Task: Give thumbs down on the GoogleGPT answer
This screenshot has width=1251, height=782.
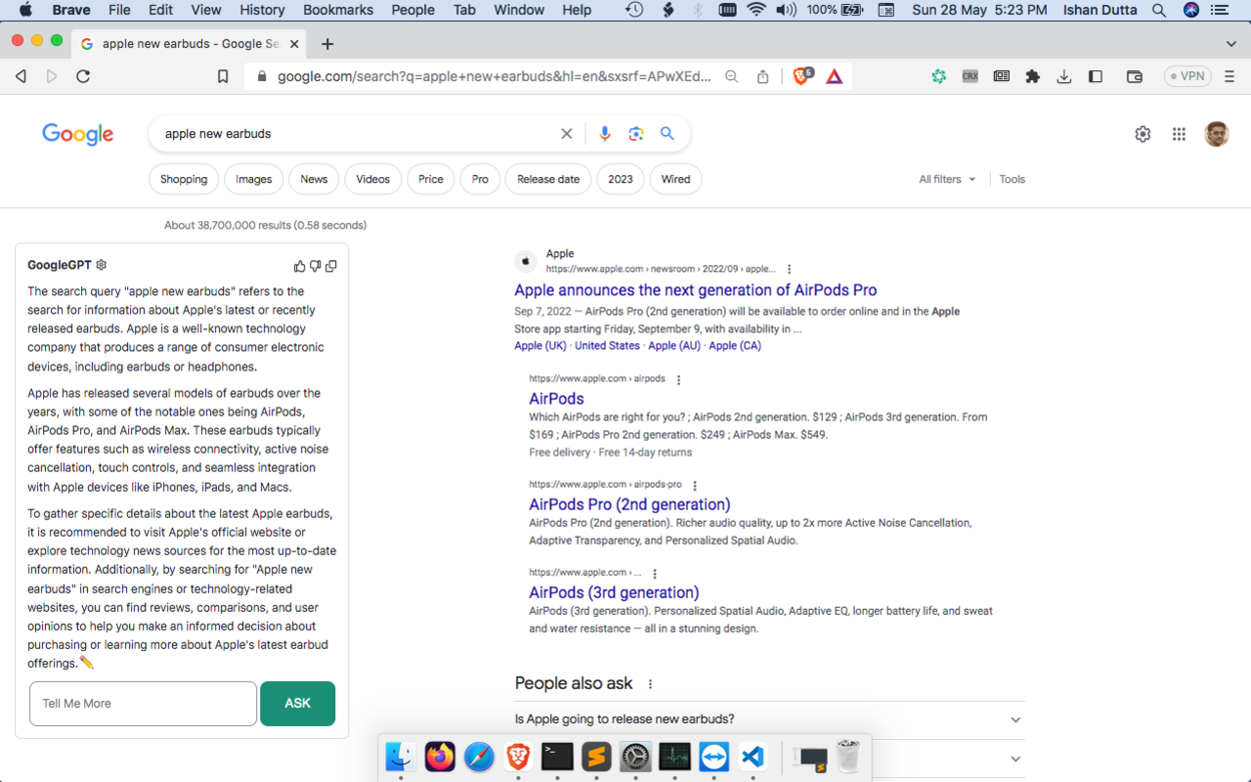Action: (315, 265)
